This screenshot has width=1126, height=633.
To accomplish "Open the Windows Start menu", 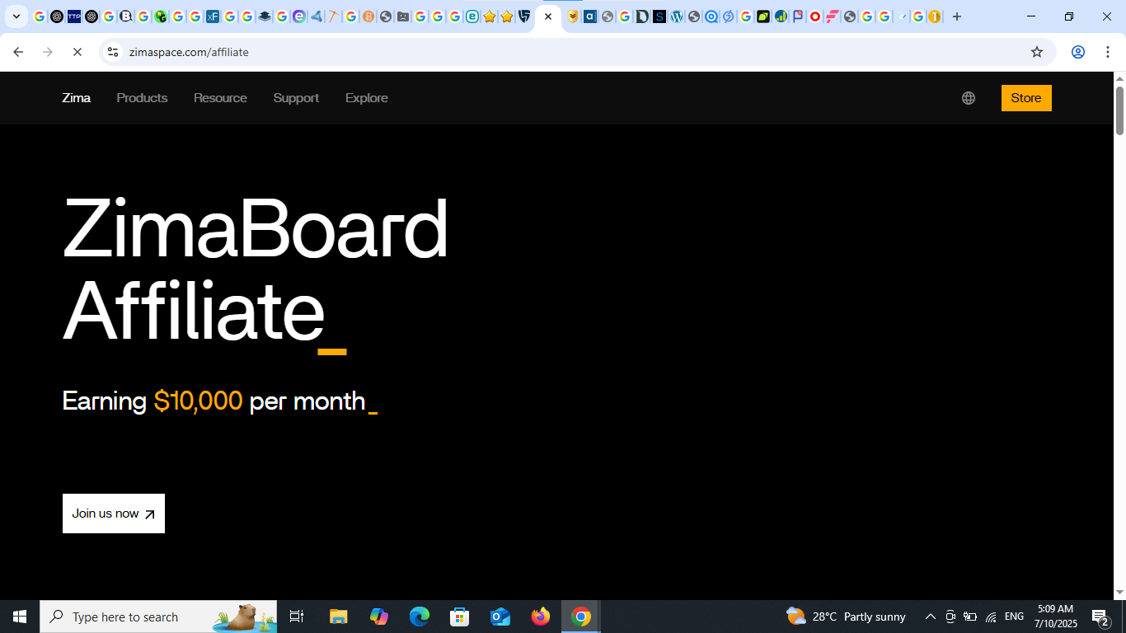I will [x=20, y=617].
